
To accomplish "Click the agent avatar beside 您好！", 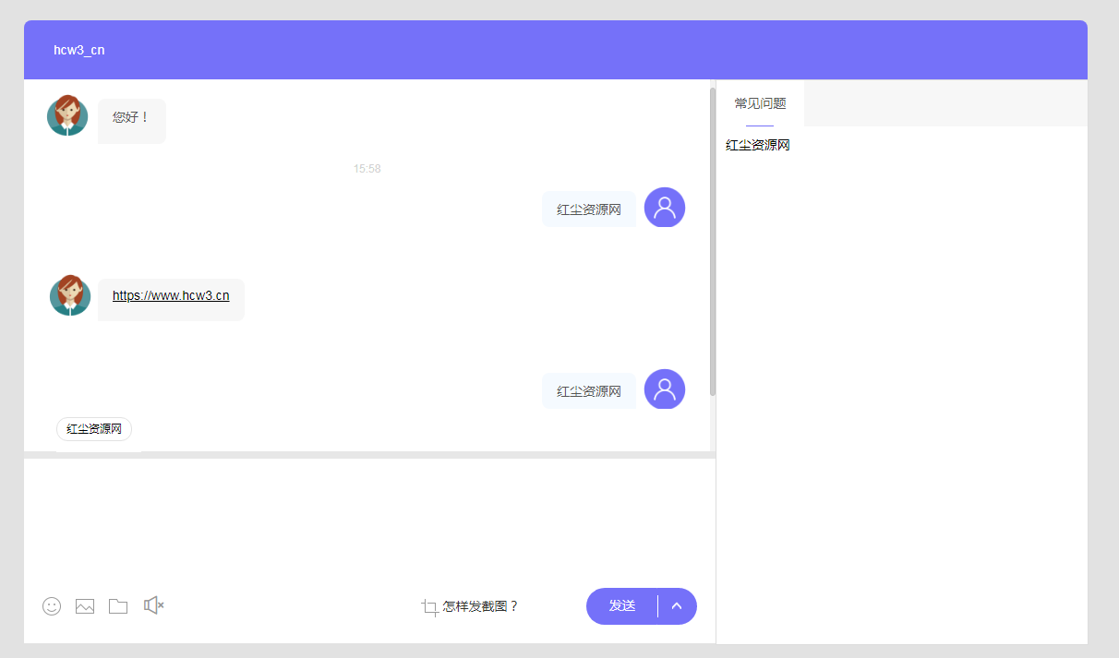I will (x=67, y=115).
